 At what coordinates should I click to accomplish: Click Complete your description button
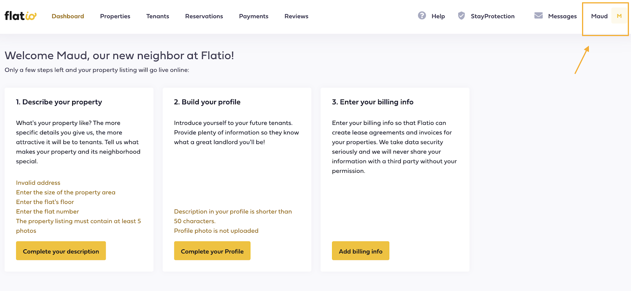pos(61,251)
